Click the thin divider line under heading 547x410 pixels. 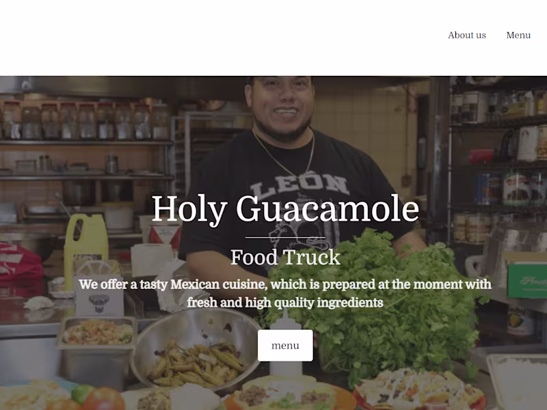(x=285, y=237)
